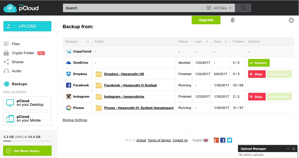This screenshot has height=158, width=299.
Task: Open Dropbox - Hasanudin HS folder link
Action: pyautogui.click(x=124, y=74)
